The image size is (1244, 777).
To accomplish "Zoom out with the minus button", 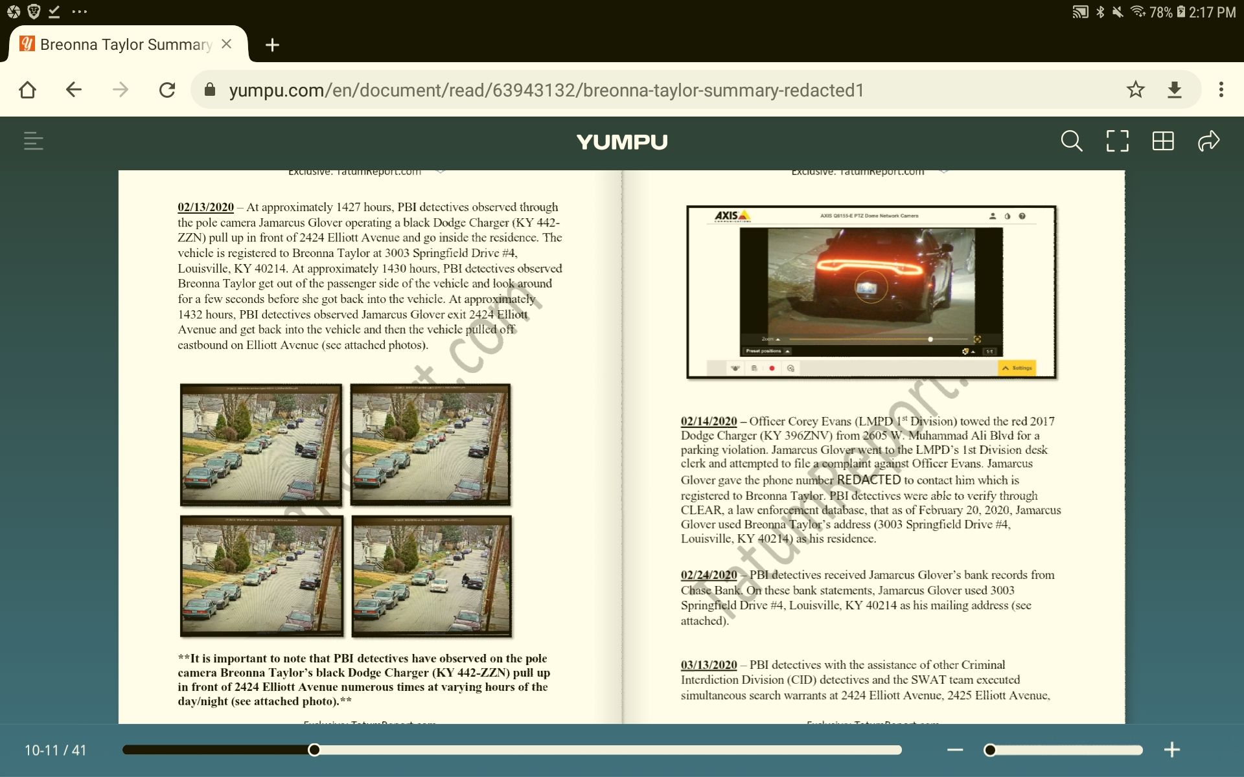I will point(955,750).
